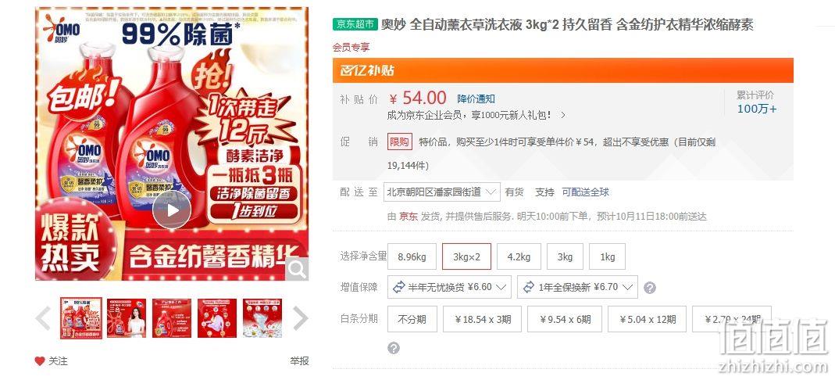
Task: Click the arrow after 新人礼包 text
Action: coord(563,115)
